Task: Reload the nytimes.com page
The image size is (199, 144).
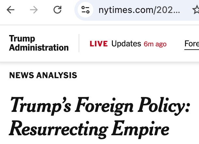Action: click(57, 10)
